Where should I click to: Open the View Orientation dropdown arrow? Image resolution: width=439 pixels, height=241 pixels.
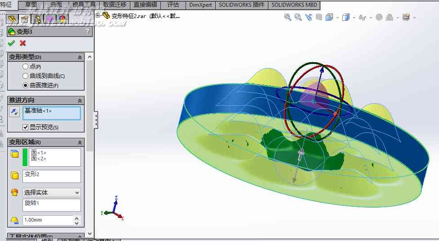[337, 18]
